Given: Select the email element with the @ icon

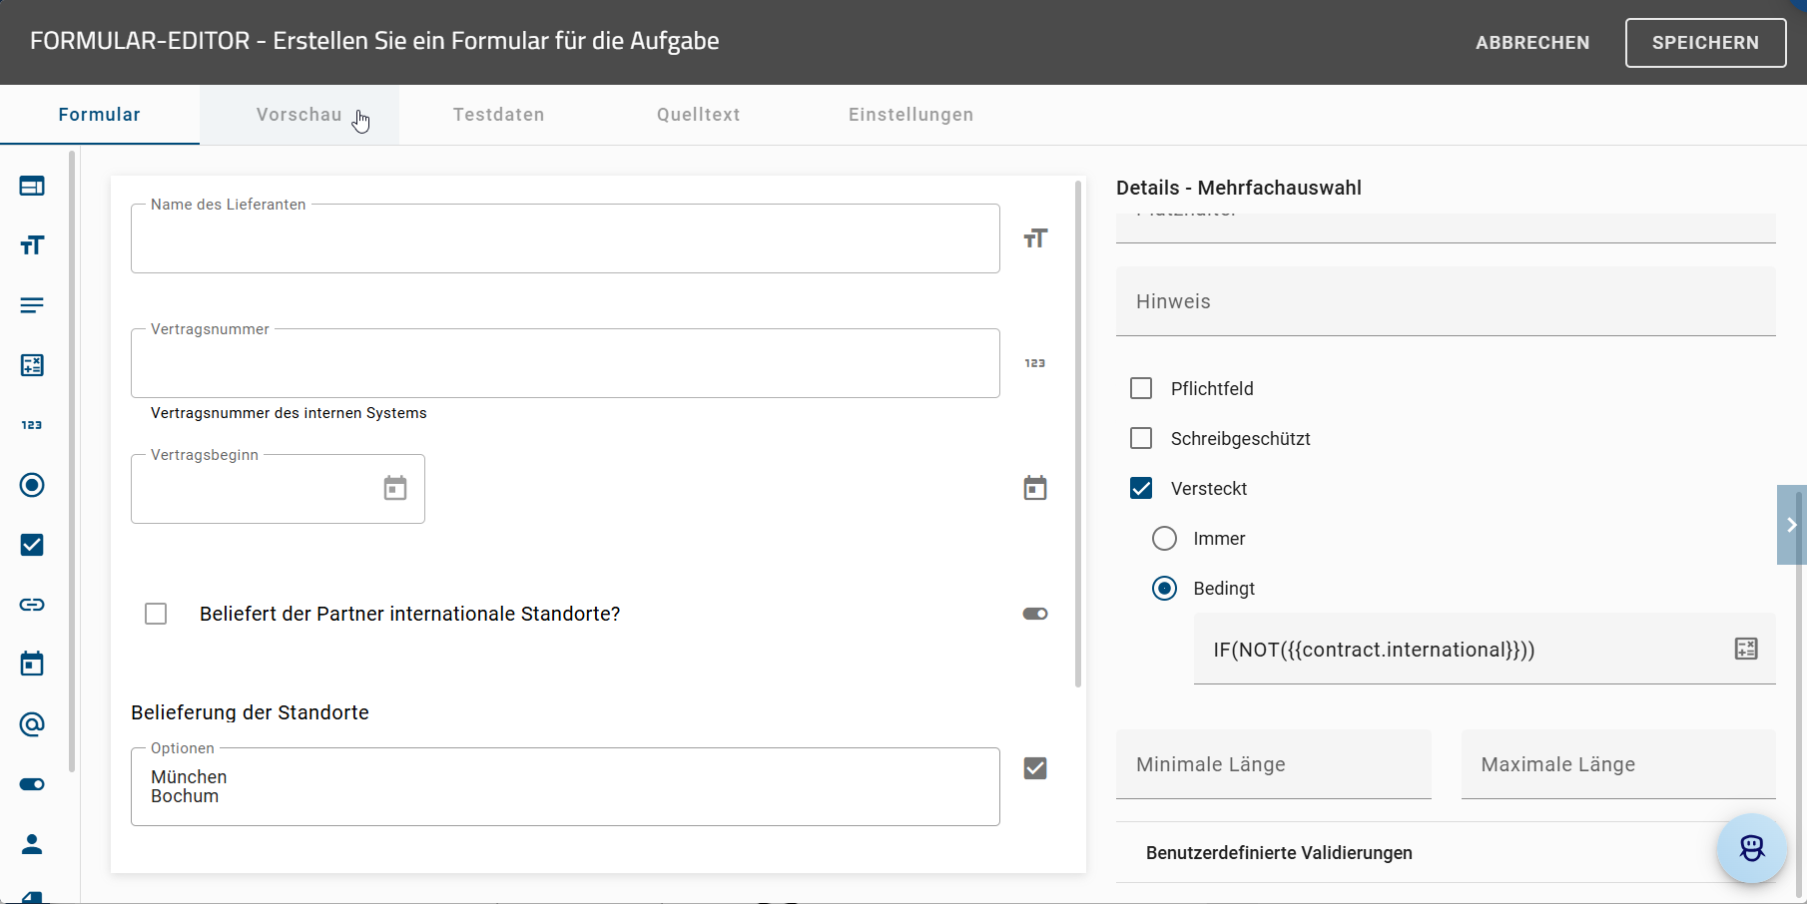Looking at the screenshot, I should pos(32,724).
